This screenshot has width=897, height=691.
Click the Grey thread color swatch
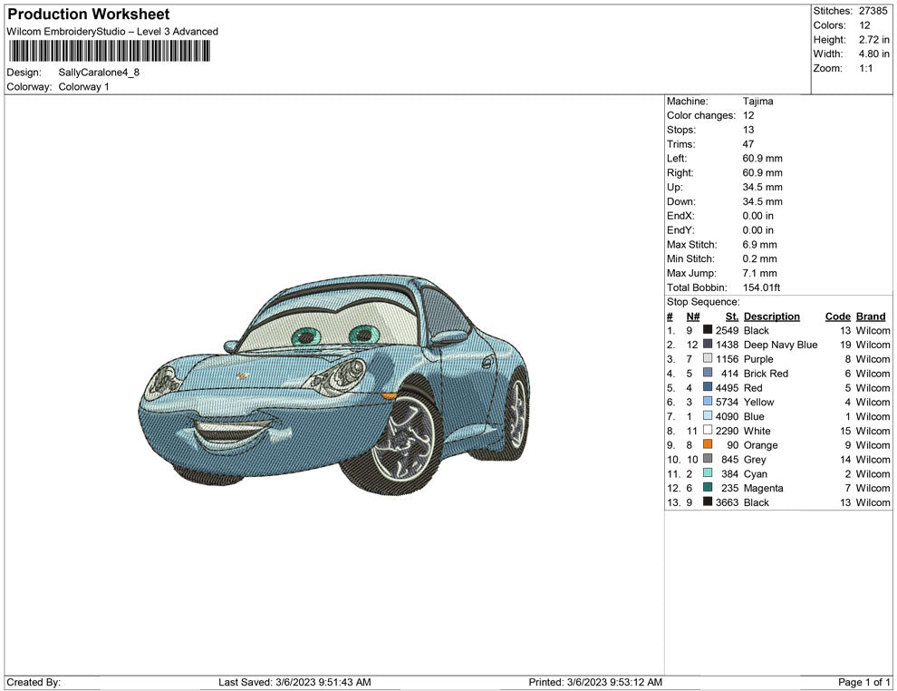click(x=708, y=460)
